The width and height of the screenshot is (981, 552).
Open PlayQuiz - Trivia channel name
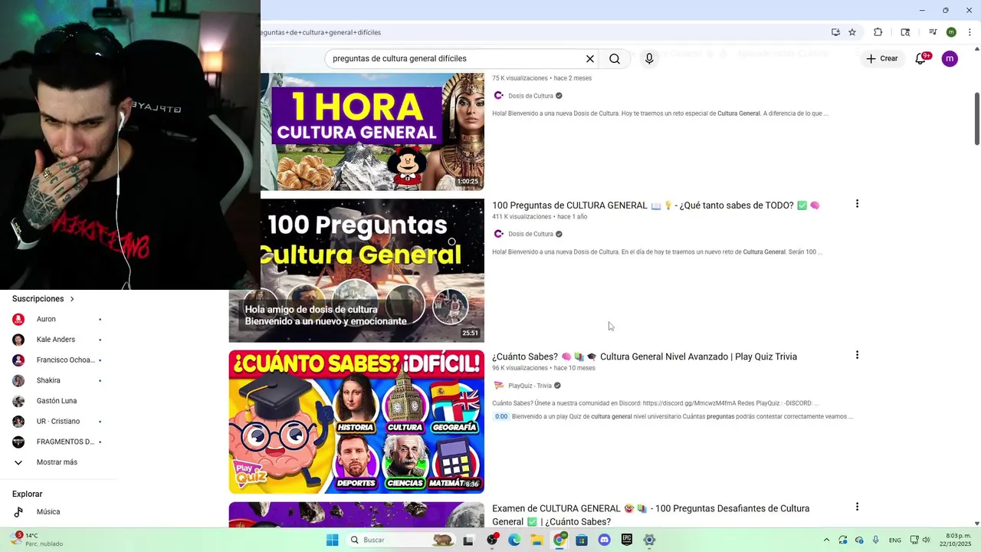click(530, 386)
